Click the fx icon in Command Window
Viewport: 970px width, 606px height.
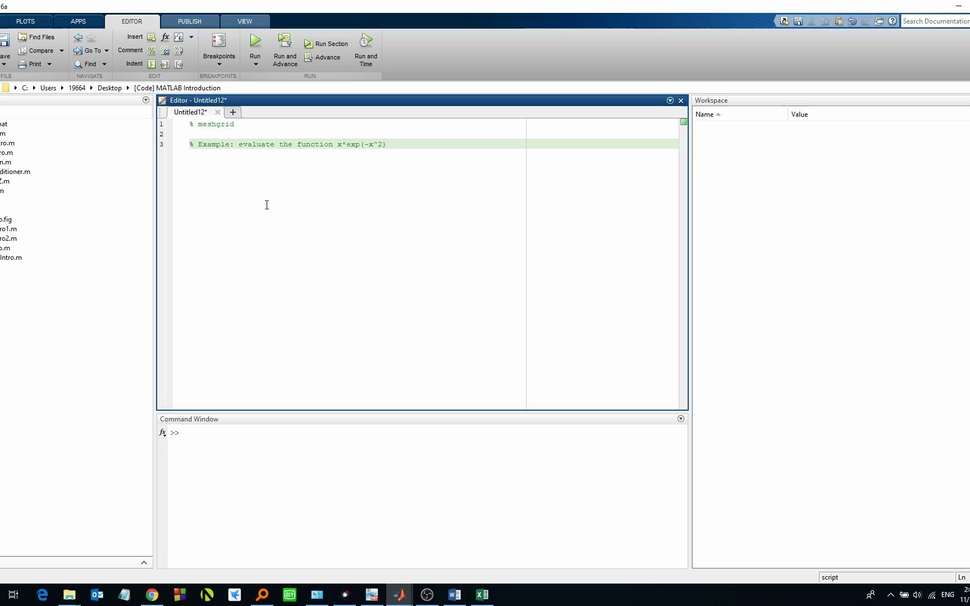162,433
